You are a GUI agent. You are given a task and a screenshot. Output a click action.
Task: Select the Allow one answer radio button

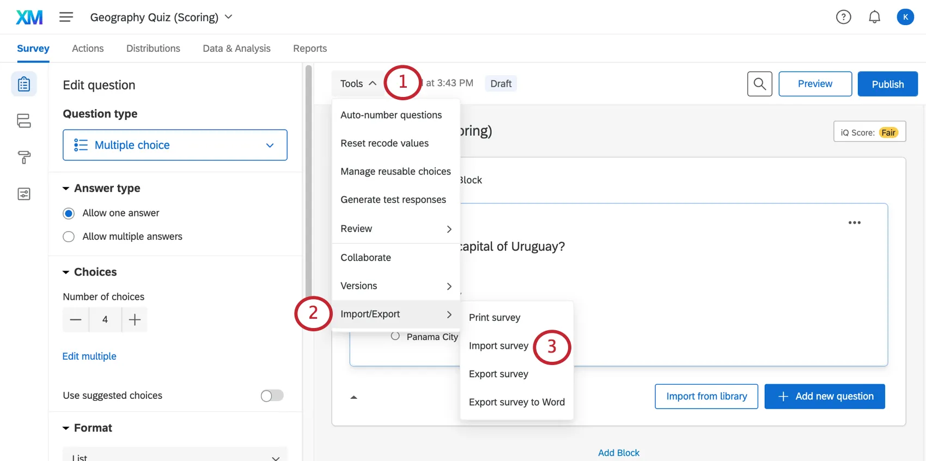(69, 213)
